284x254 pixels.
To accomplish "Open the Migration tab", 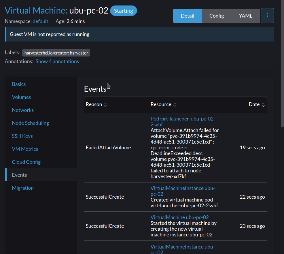I will pos(23,188).
